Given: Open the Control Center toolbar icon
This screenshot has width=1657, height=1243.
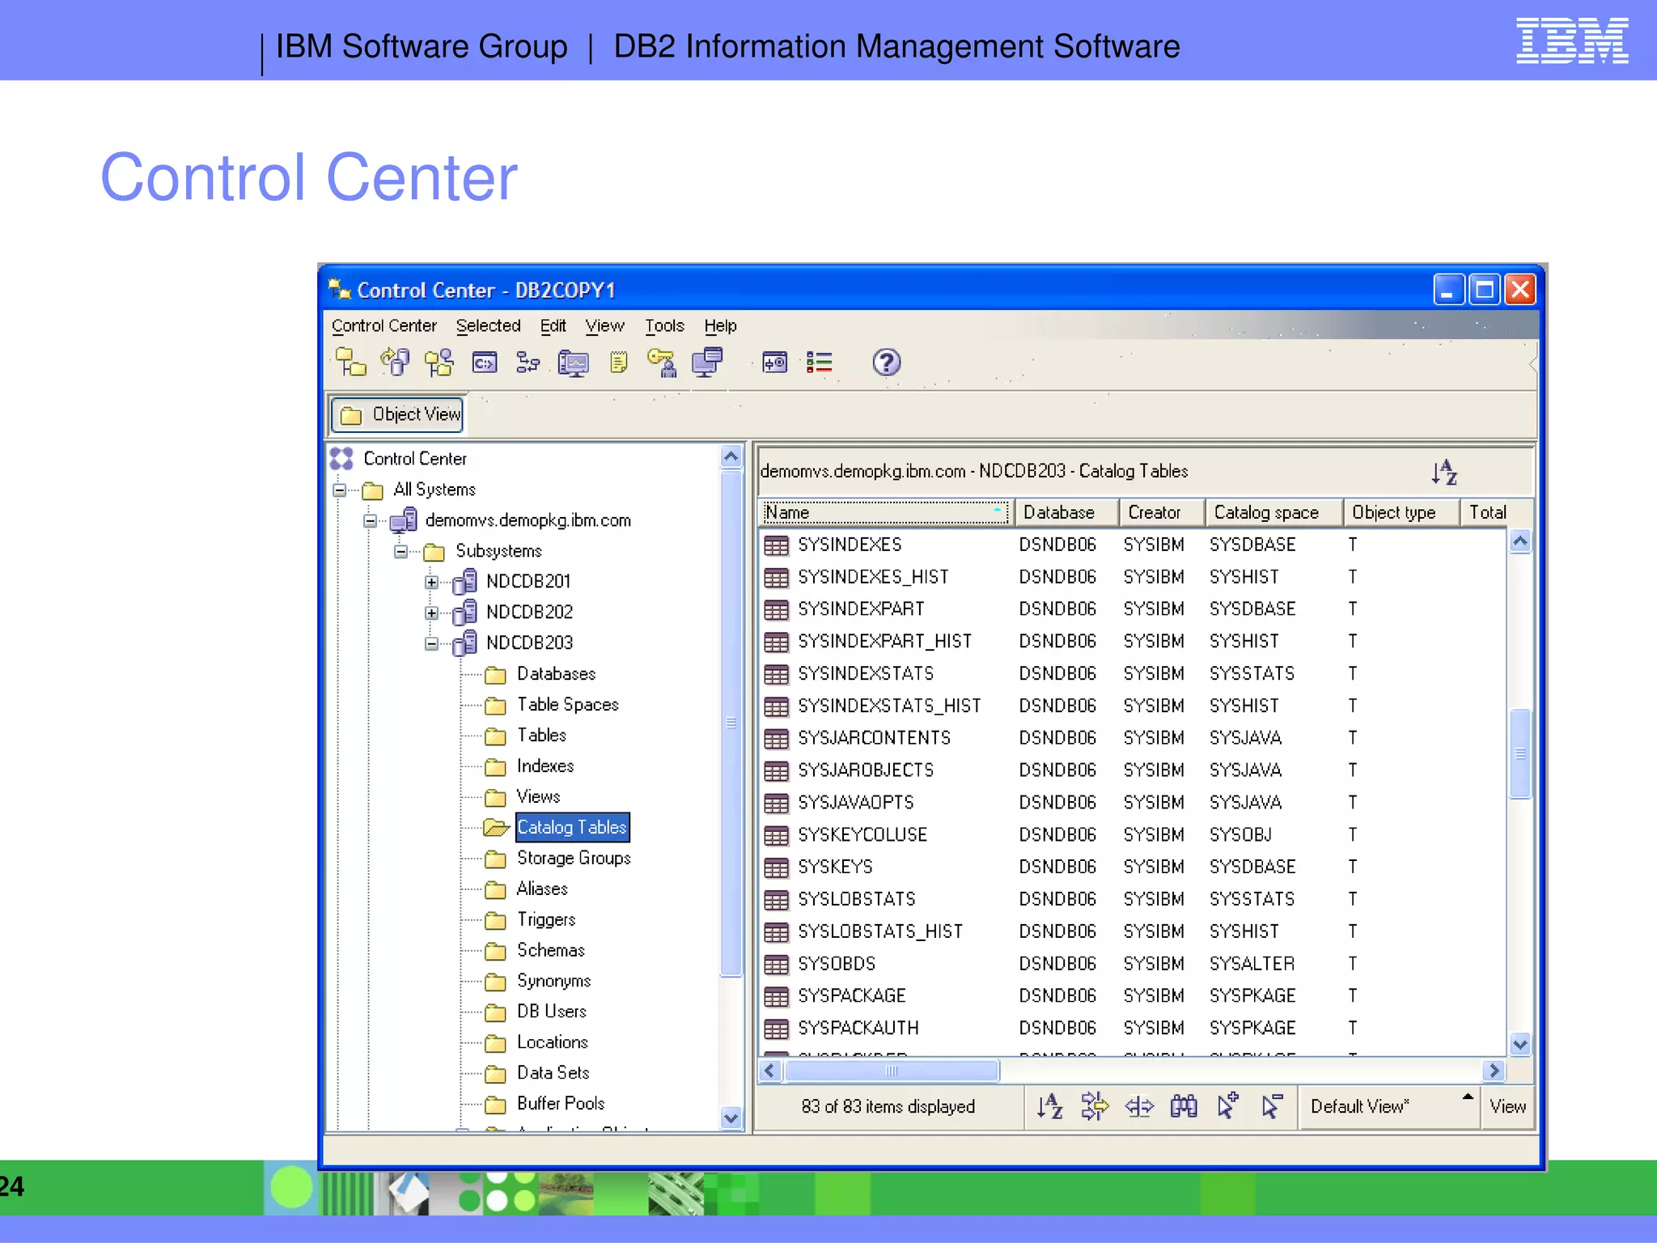Looking at the screenshot, I should (x=351, y=362).
